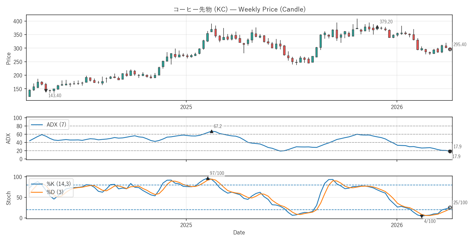The width and height of the screenshot is (474, 241).
Task: Click the Price y-axis label
Action: point(9,58)
